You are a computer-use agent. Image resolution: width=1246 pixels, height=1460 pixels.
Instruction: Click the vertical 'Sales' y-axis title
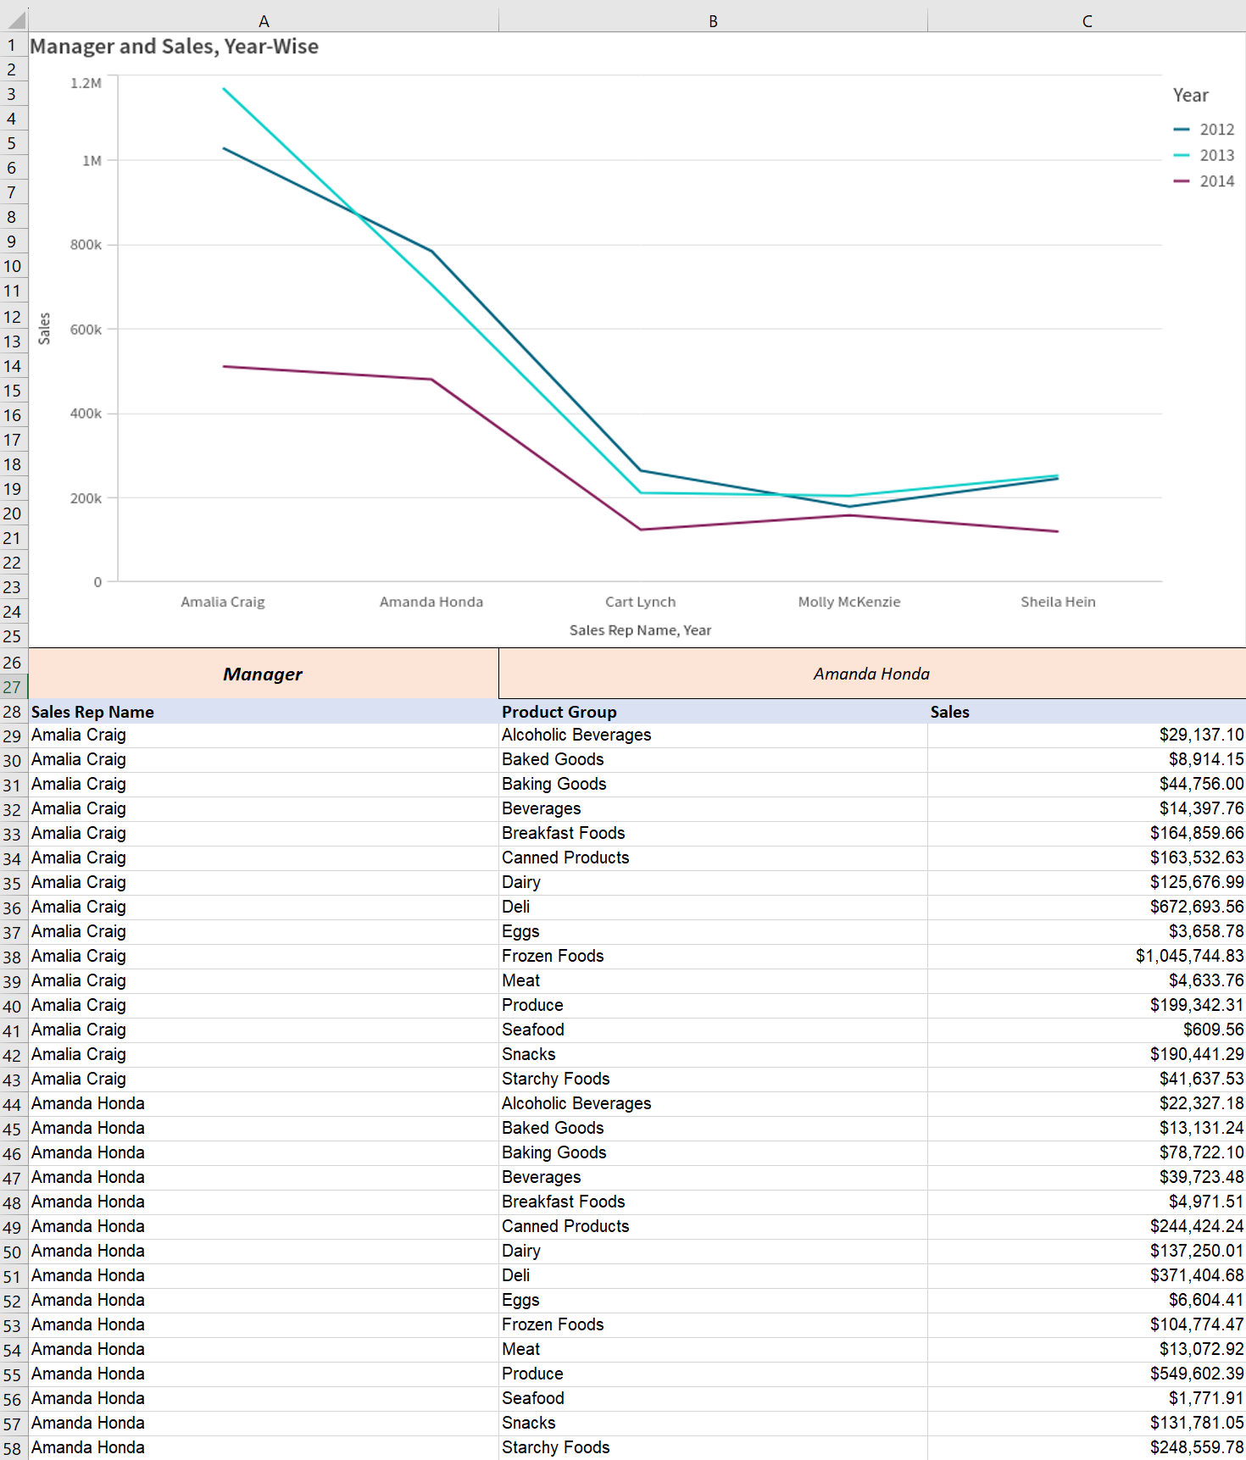[x=45, y=329]
